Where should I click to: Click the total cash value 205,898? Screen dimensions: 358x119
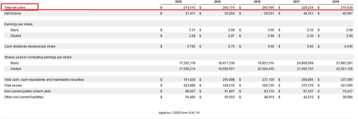pos(228,80)
